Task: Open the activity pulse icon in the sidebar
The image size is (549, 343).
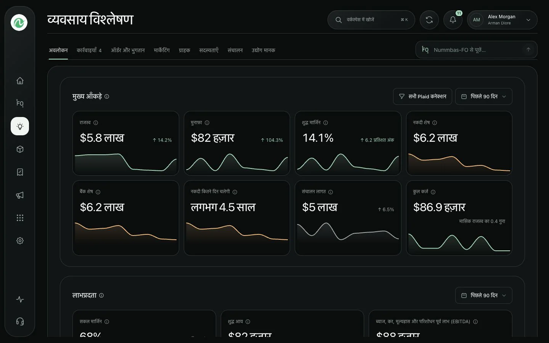Action: (x=20, y=300)
